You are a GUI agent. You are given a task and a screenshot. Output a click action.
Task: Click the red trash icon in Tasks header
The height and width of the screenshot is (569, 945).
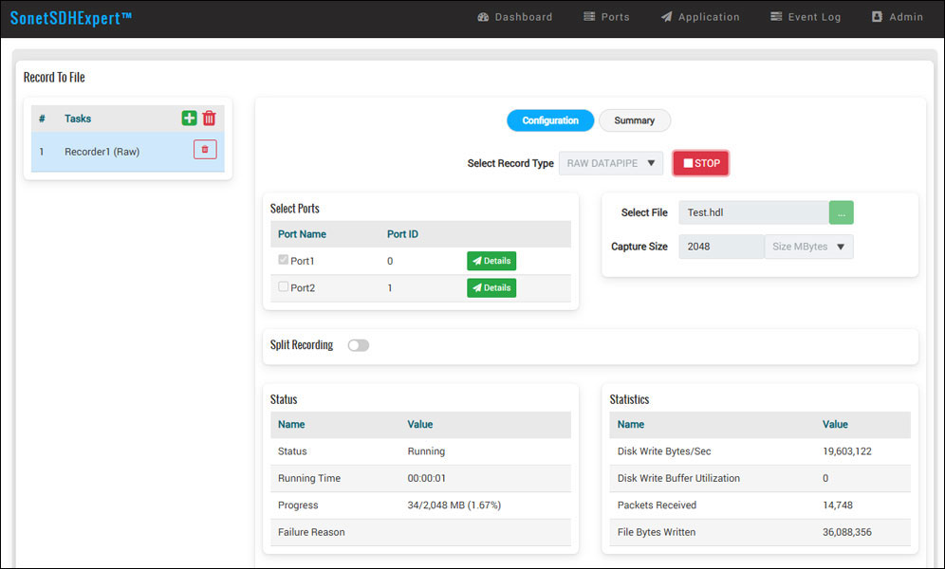point(210,119)
